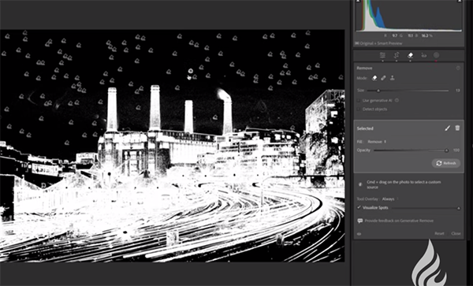Click the brush icon in Selected panel
The height and width of the screenshot is (286, 473).
tap(447, 128)
